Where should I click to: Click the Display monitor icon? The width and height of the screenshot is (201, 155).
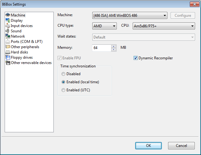point(8,21)
